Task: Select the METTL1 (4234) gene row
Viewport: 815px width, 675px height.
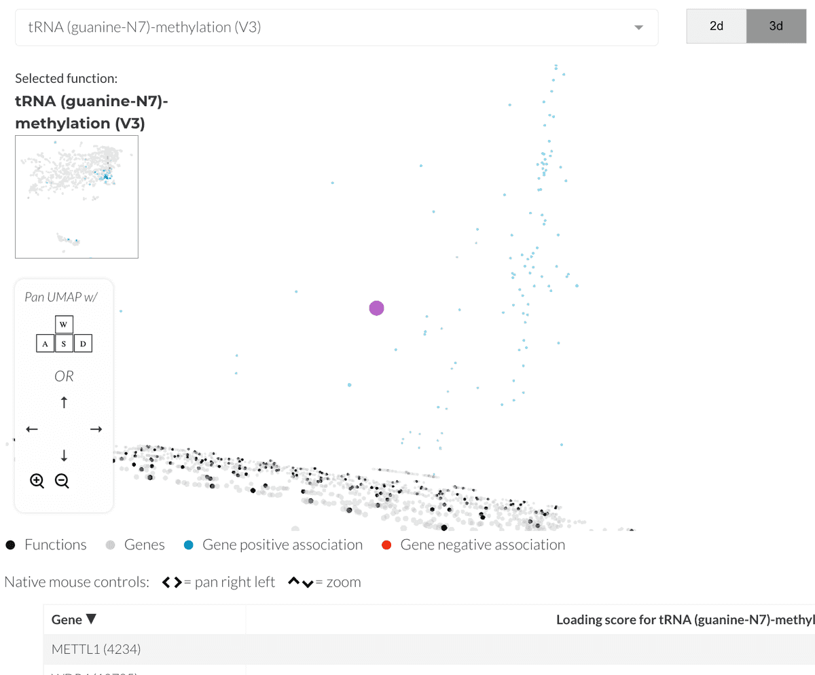Action: [96, 649]
